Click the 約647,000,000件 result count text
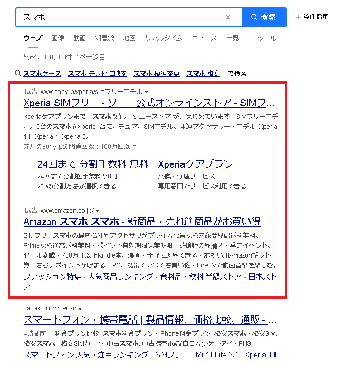342x366 pixels. point(48,57)
